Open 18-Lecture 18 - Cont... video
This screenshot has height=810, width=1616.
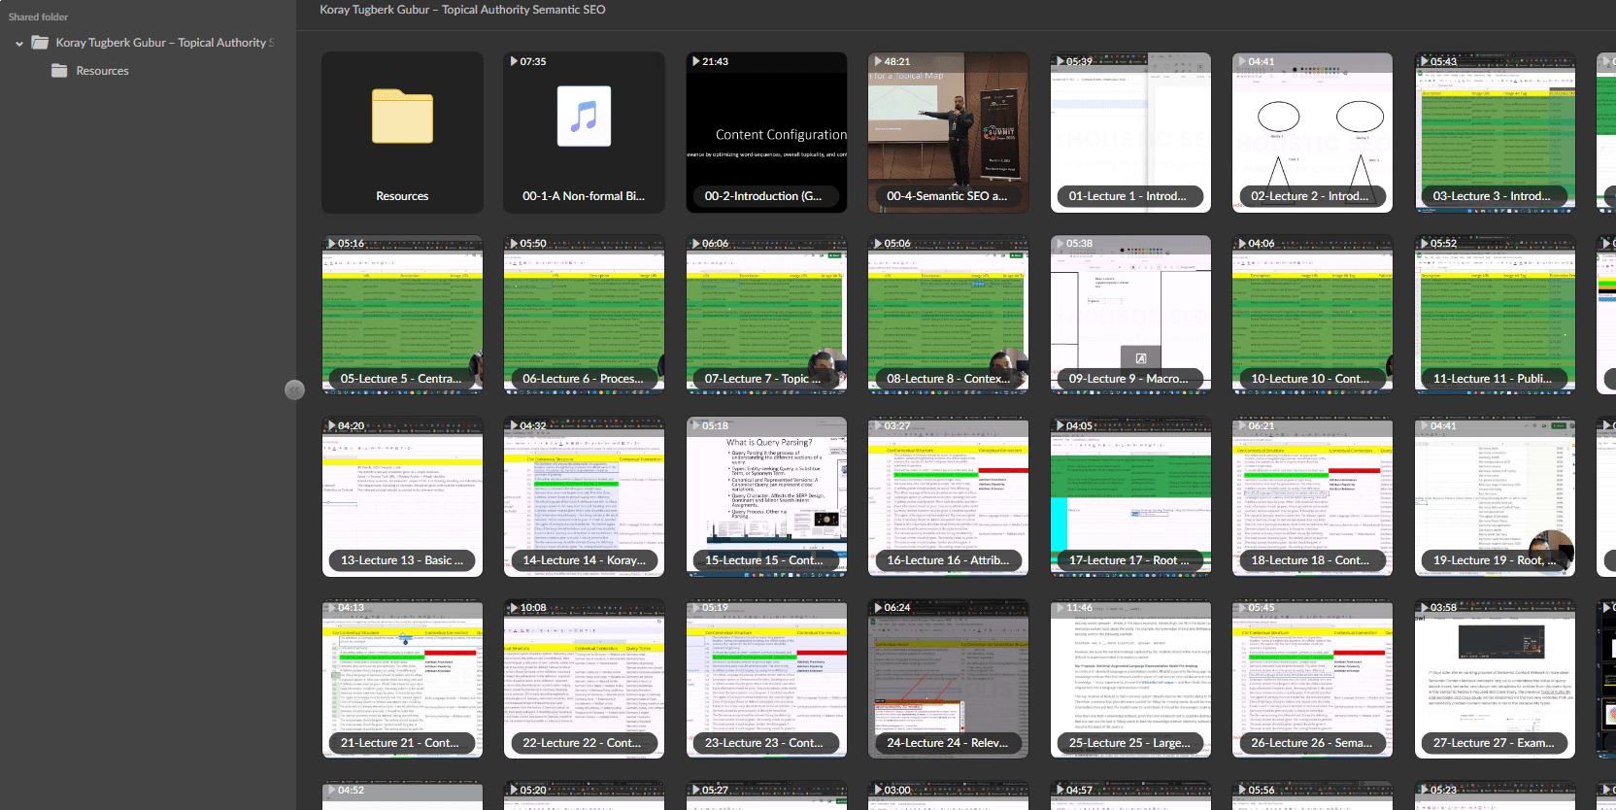click(1312, 497)
